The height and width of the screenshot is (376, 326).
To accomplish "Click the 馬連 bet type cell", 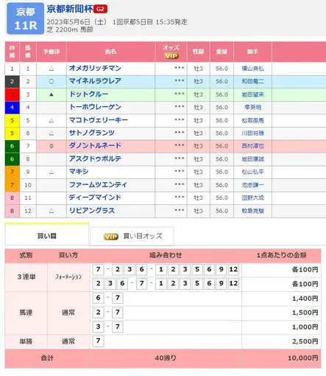I will [26, 313].
